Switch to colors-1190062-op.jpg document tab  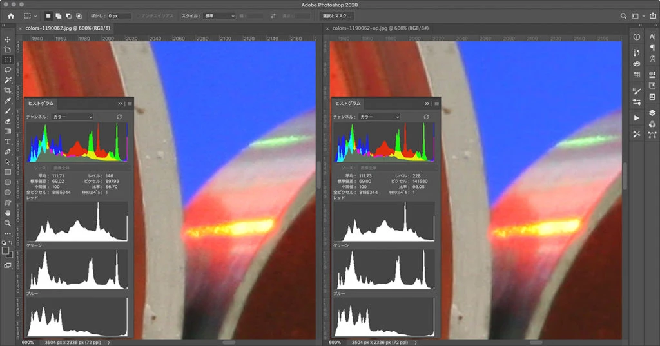point(380,28)
